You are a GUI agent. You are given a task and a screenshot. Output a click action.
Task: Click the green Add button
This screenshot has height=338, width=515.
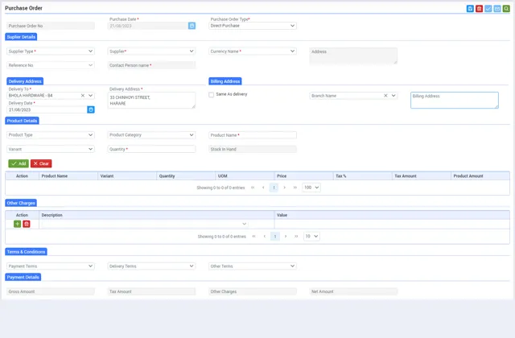(x=18, y=163)
